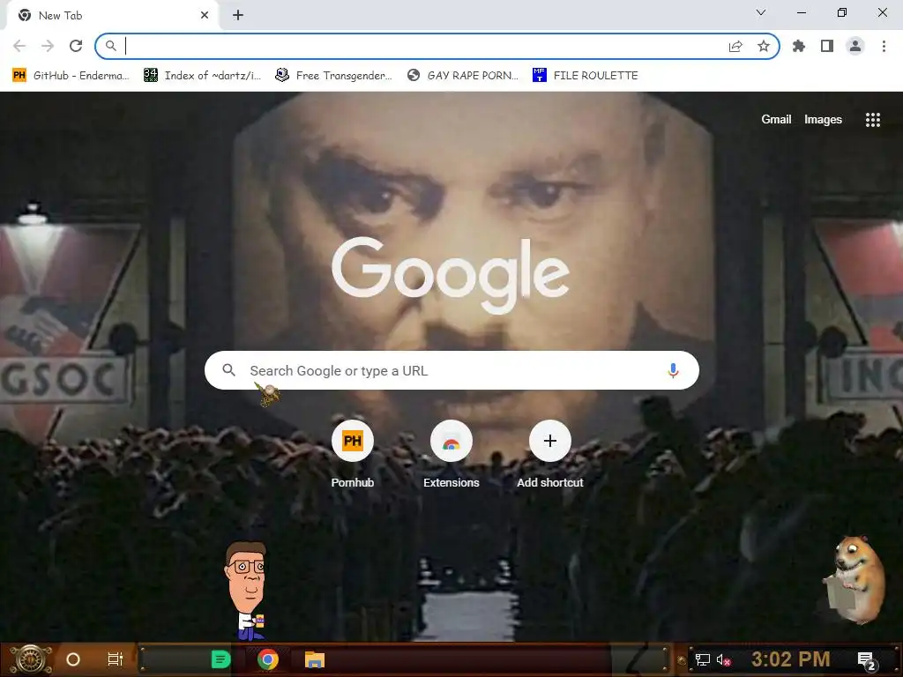This screenshot has width=903, height=677.
Task: Select the New Tab browser tab
Action: (113, 16)
